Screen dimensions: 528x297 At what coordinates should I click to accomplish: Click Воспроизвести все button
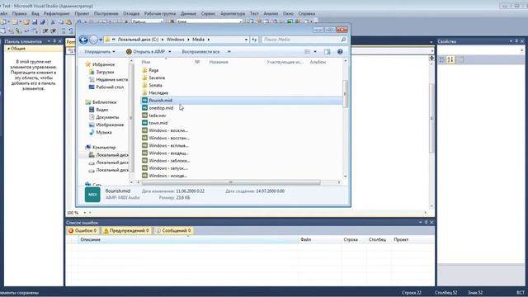[x=200, y=52]
